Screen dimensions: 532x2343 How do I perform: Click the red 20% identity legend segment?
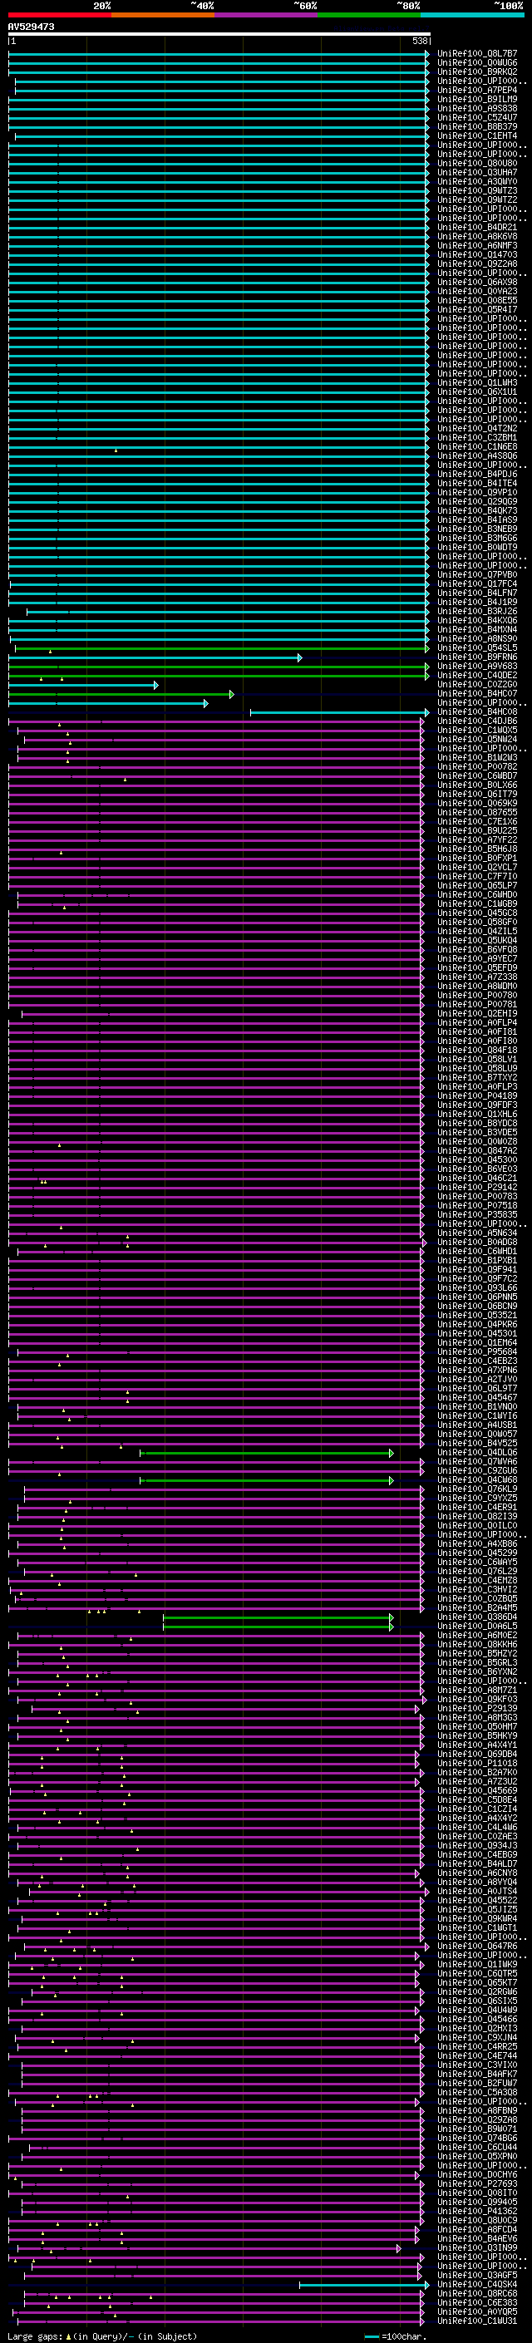60,15
